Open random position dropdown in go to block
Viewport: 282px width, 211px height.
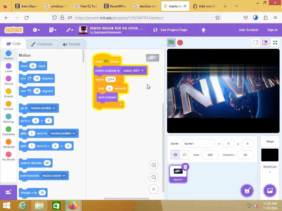(x=43, y=108)
